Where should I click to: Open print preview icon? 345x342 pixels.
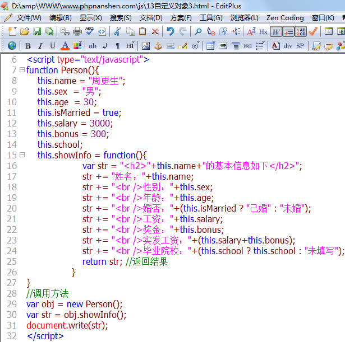click(x=65, y=31)
